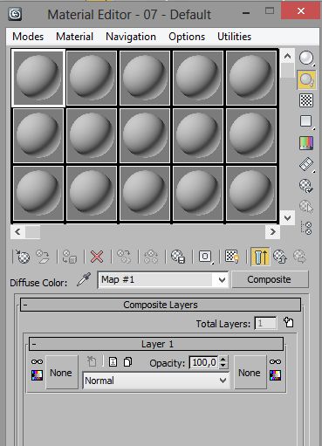
Task: Click the Opacity value field
Action: [204, 362]
